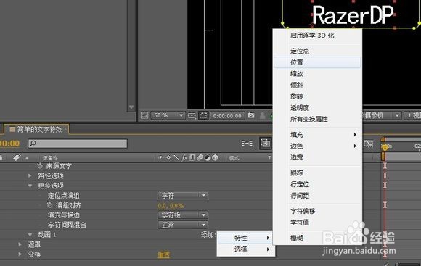Open the 特性 submenu
This screenshot has height=266, width=421.
coord(245,238)
